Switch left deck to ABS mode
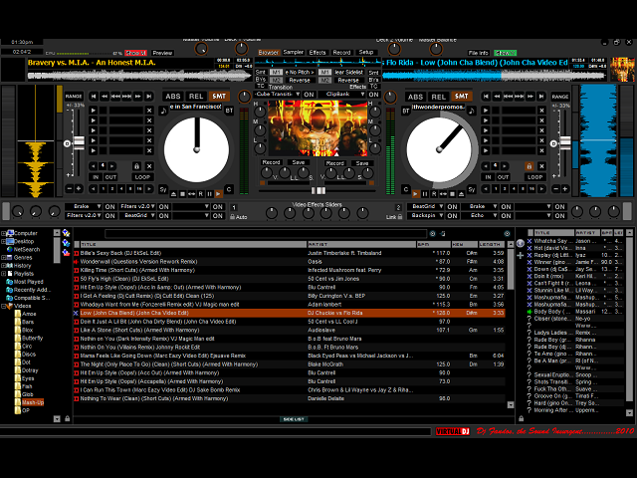Image resolution: width=637 pixels, height=478 pixels. pos(172,97)
